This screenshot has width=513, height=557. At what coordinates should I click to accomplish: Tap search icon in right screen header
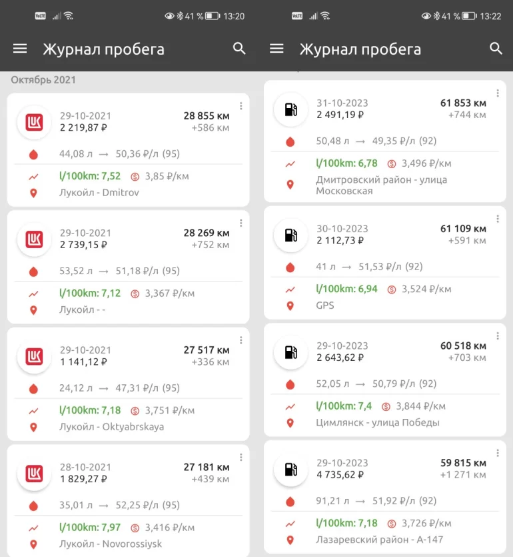[496, 49]
